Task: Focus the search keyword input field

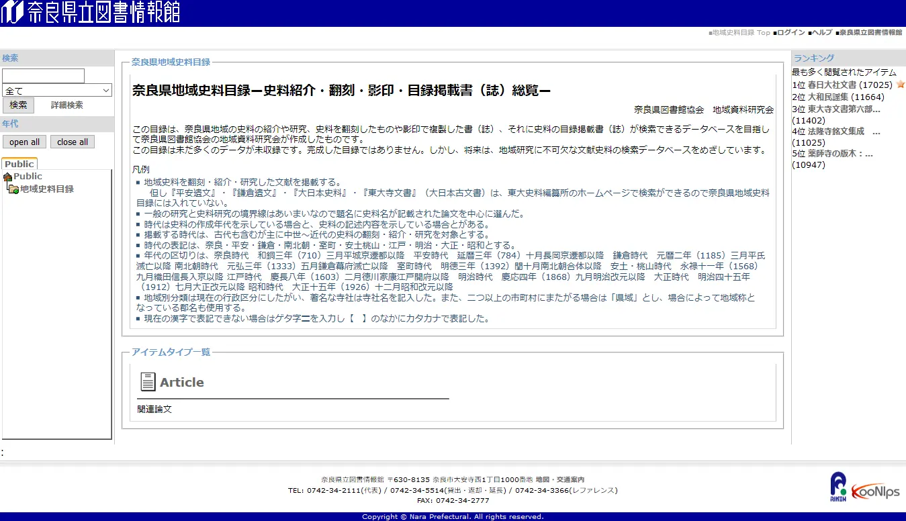Action: pos(43,76)
